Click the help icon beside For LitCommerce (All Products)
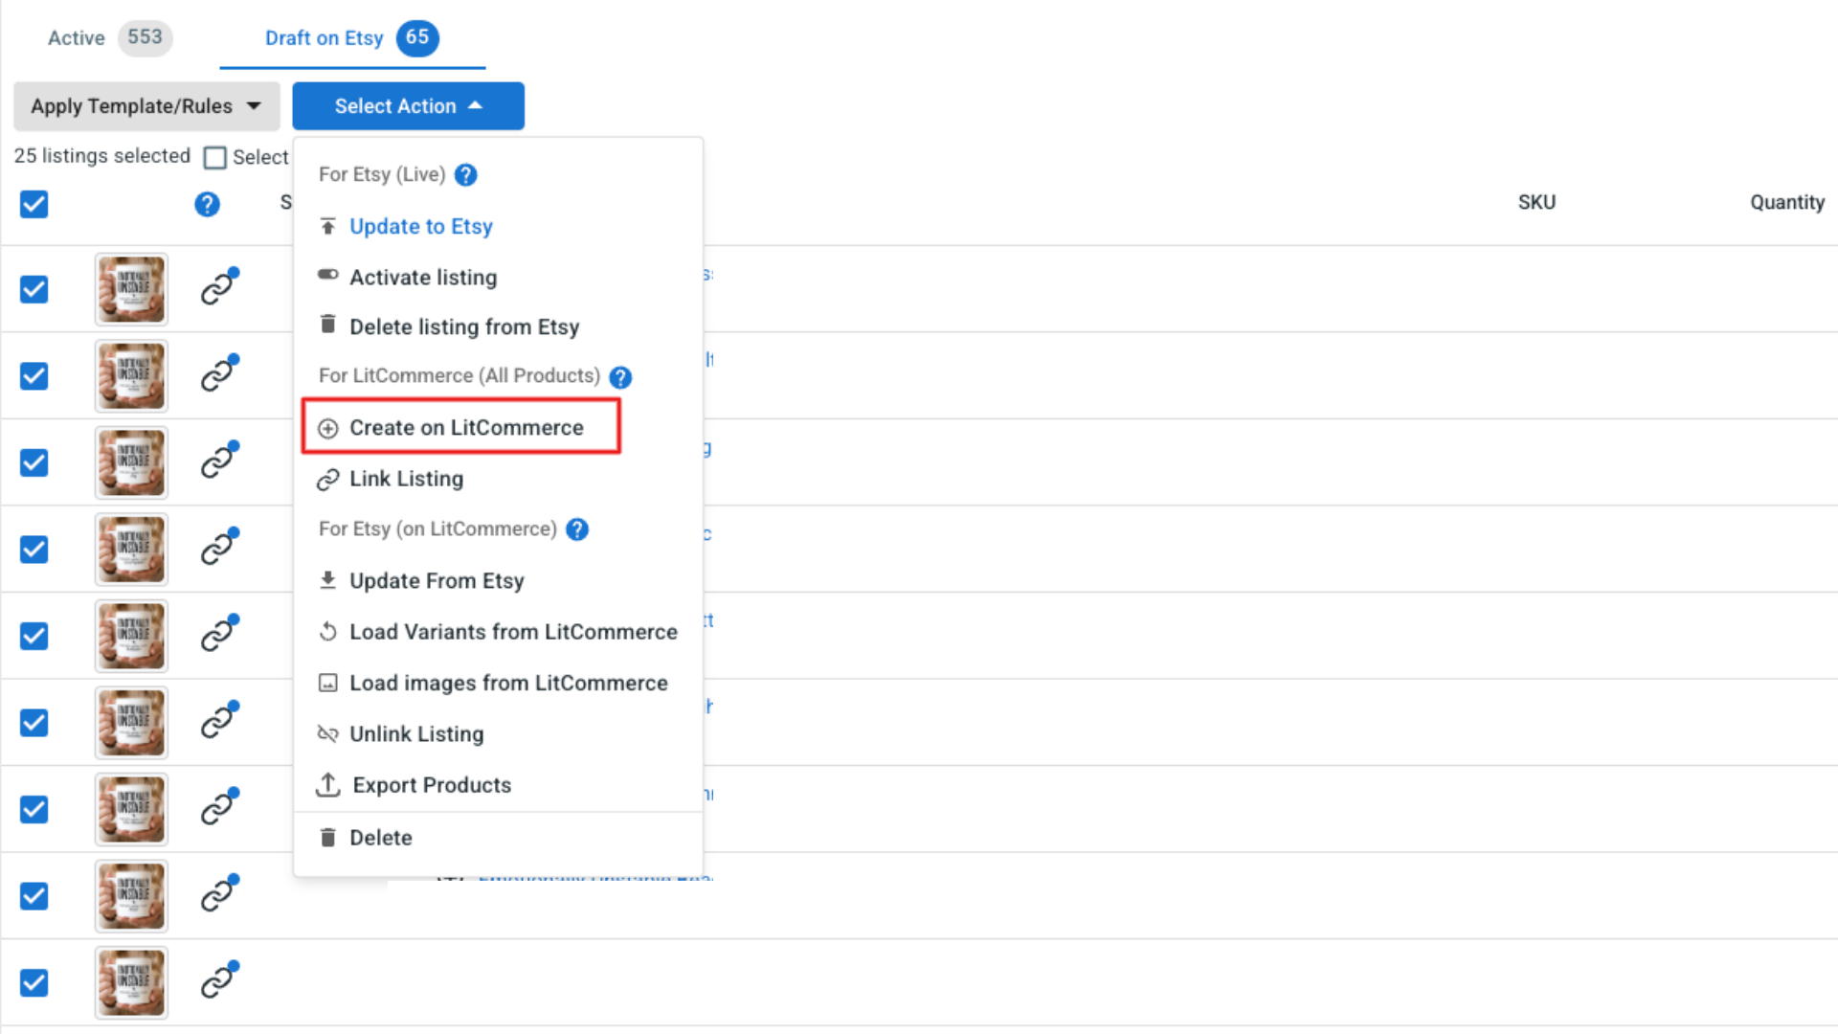 (620, 377)
